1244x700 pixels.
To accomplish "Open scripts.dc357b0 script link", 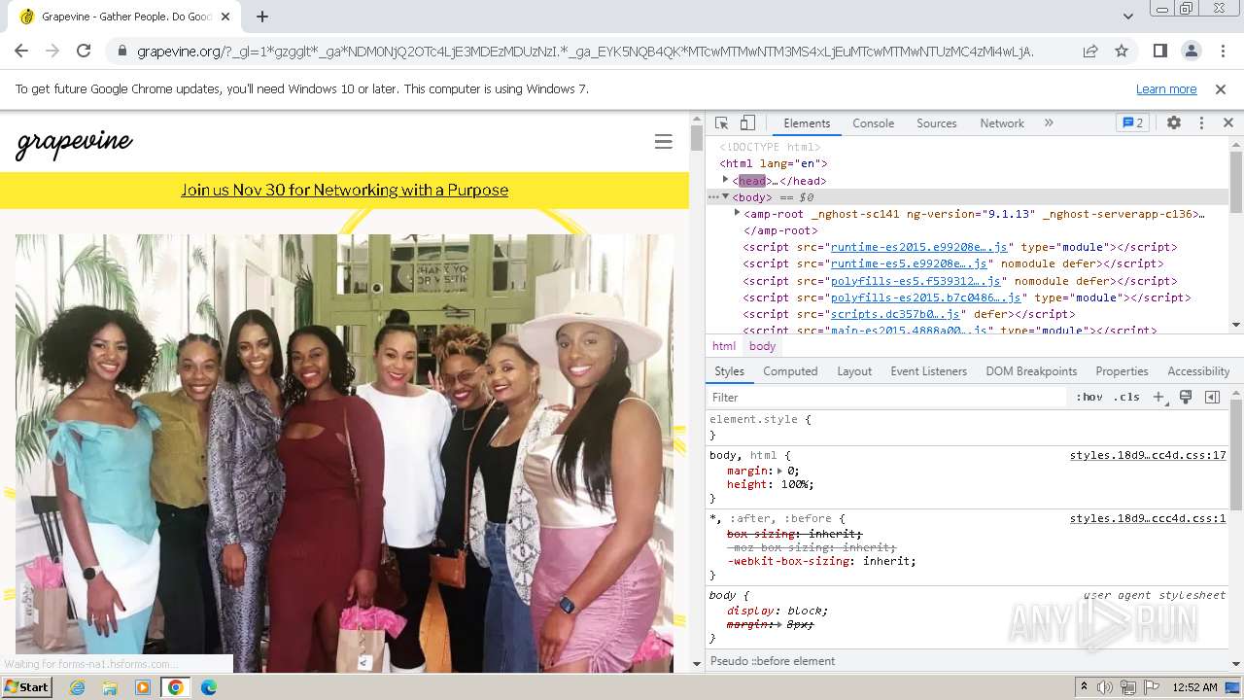I will tap(895, 314).
